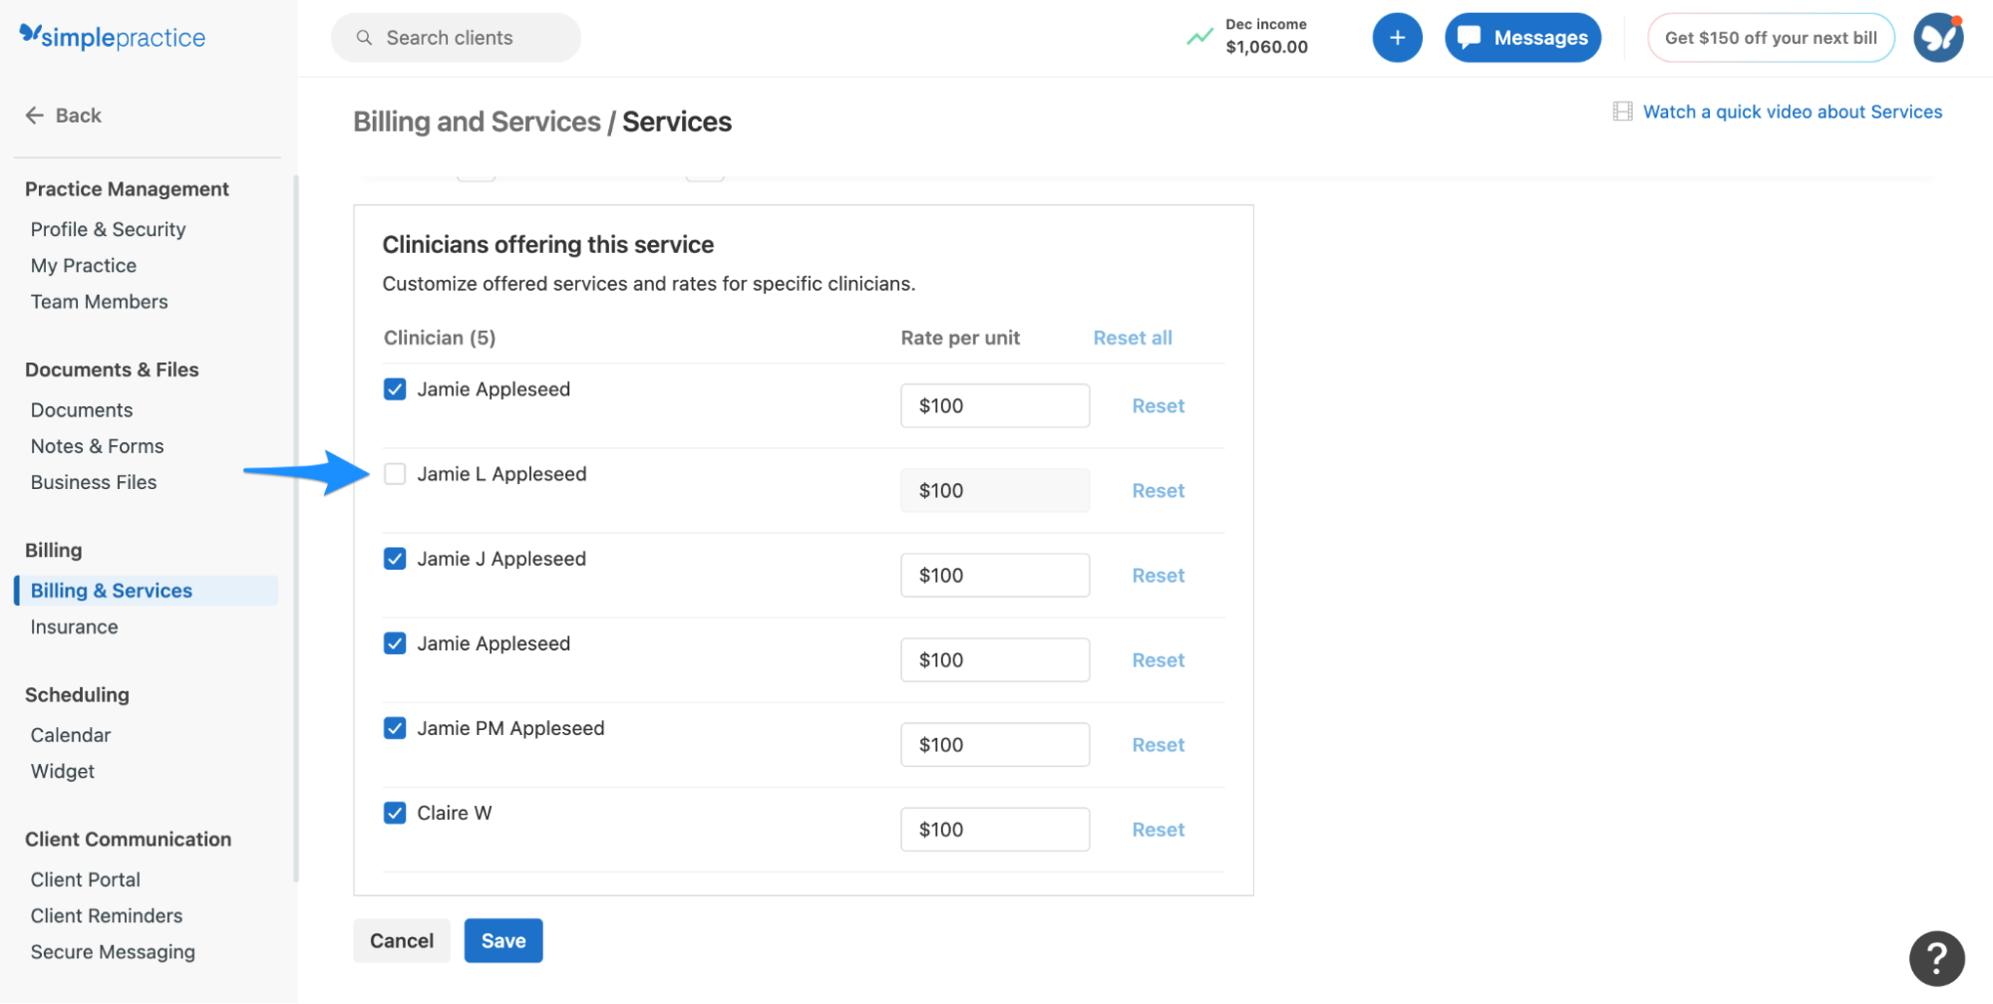1993x1004 pixels.
Task: Edit Claire W rate field
Action: point(995,830)
